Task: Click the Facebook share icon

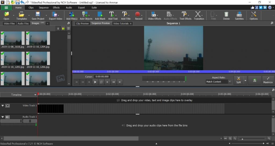Action: [256, 7]
